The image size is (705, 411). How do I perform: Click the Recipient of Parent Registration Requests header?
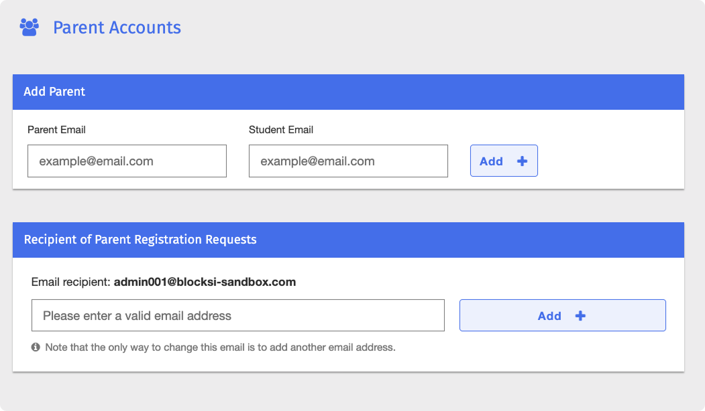coord(348,240)
